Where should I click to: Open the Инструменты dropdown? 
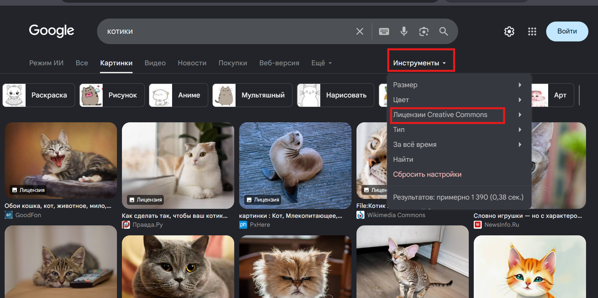[x=420, y=63]
